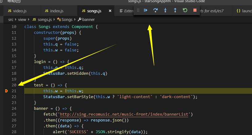The width and height of the screenshot is (252, 135).
Task: Remove the breakpoint on line 21
Action: click(6, 91)
